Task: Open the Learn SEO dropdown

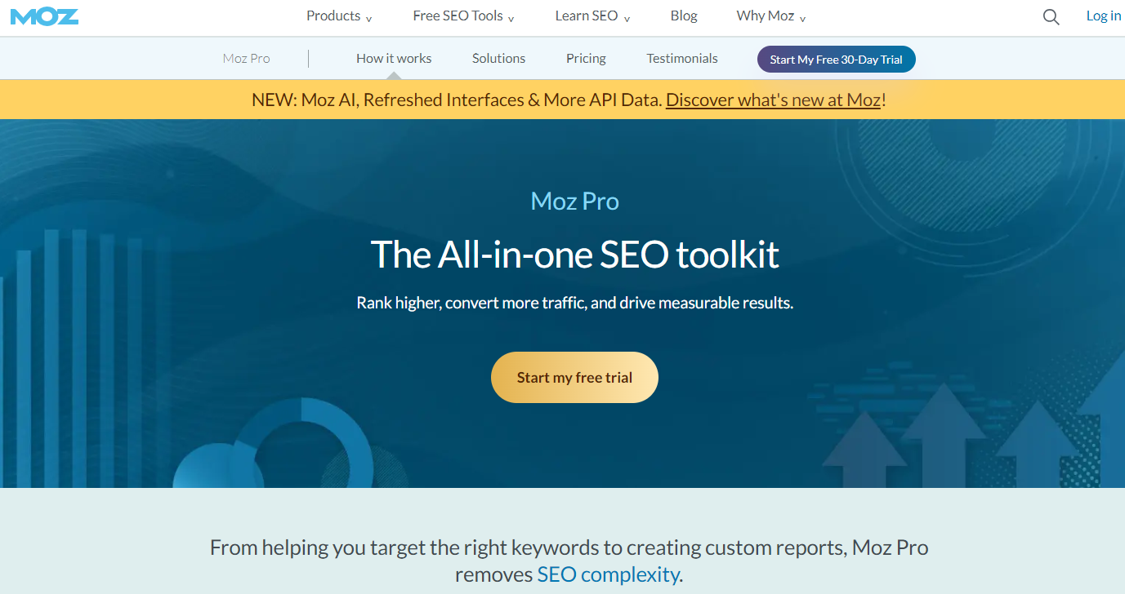Action: pyautogui.click(x=592, y=16)
